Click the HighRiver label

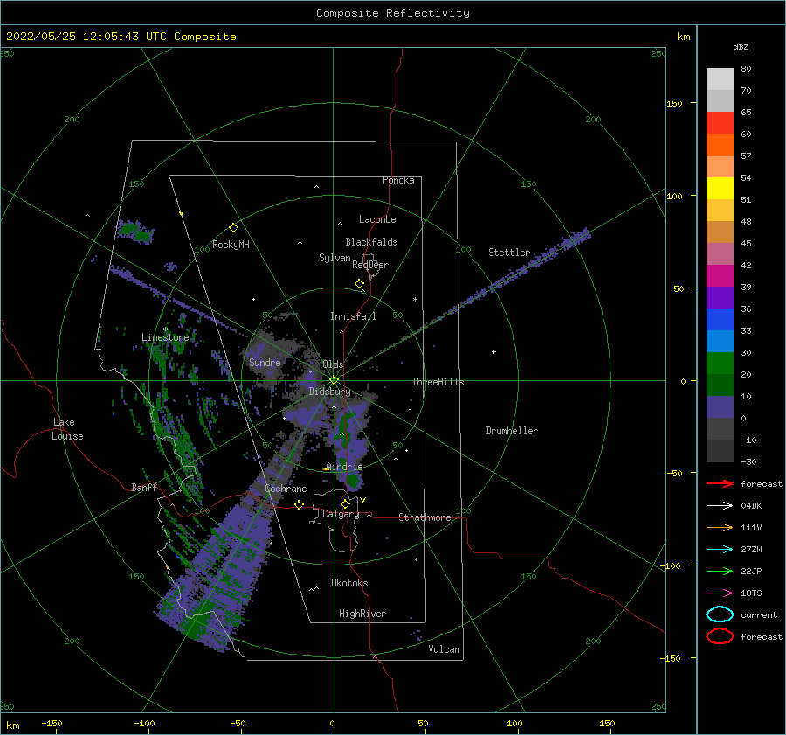click(362, 614)
